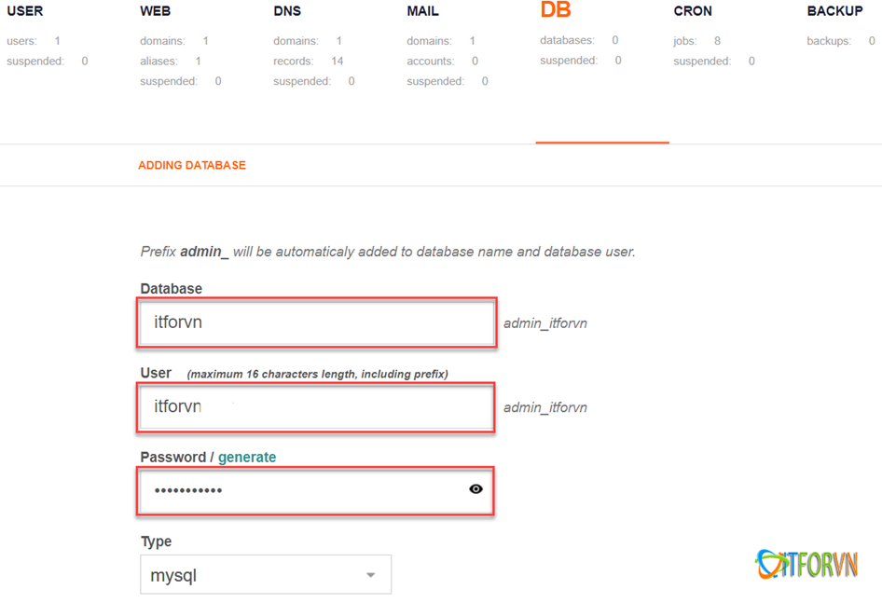Screen dimensions: 882x603
Task: Click the CRON jobs count
Action: (717, 41)
